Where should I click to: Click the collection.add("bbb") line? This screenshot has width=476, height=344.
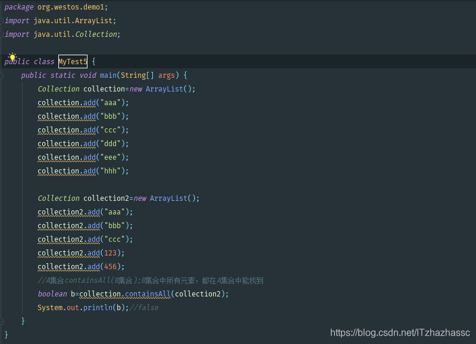(83, 116)
